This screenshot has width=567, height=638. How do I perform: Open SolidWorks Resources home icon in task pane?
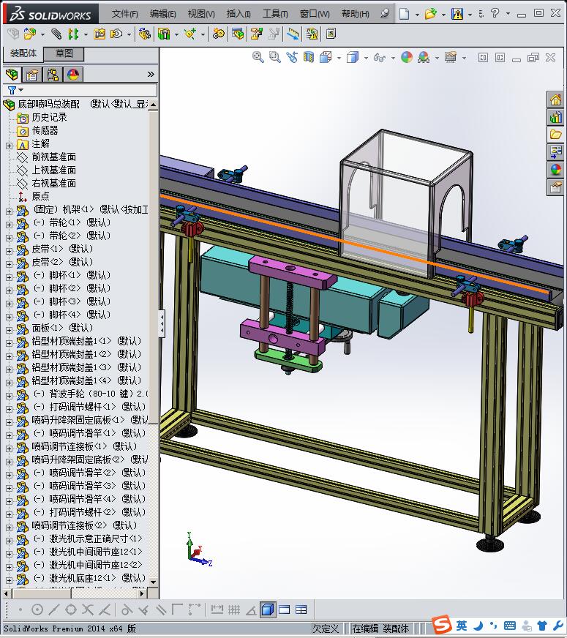pos(555,100)
